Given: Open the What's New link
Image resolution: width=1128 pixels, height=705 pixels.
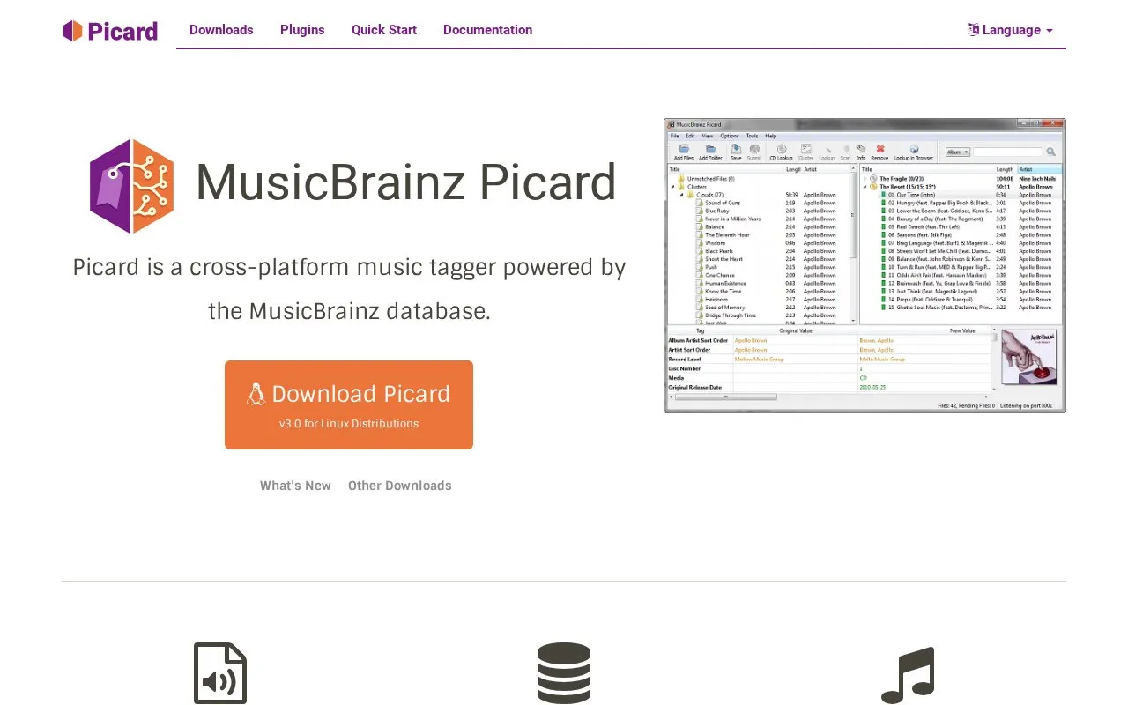Looking at the screenshot, I should (x=295, y=486).
